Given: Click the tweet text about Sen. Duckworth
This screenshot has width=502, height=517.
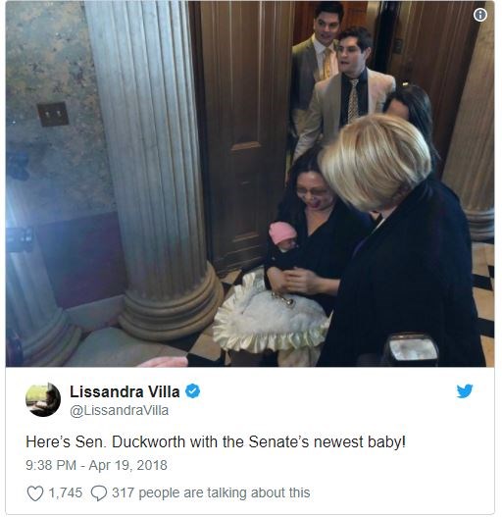Looking at the screenshot, I should 216,441.
